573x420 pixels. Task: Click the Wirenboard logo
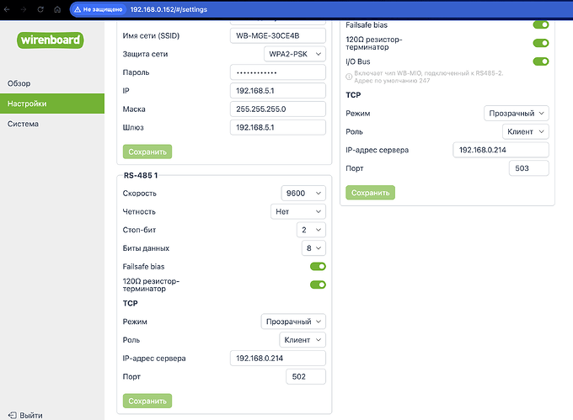[x=51, y=40]
